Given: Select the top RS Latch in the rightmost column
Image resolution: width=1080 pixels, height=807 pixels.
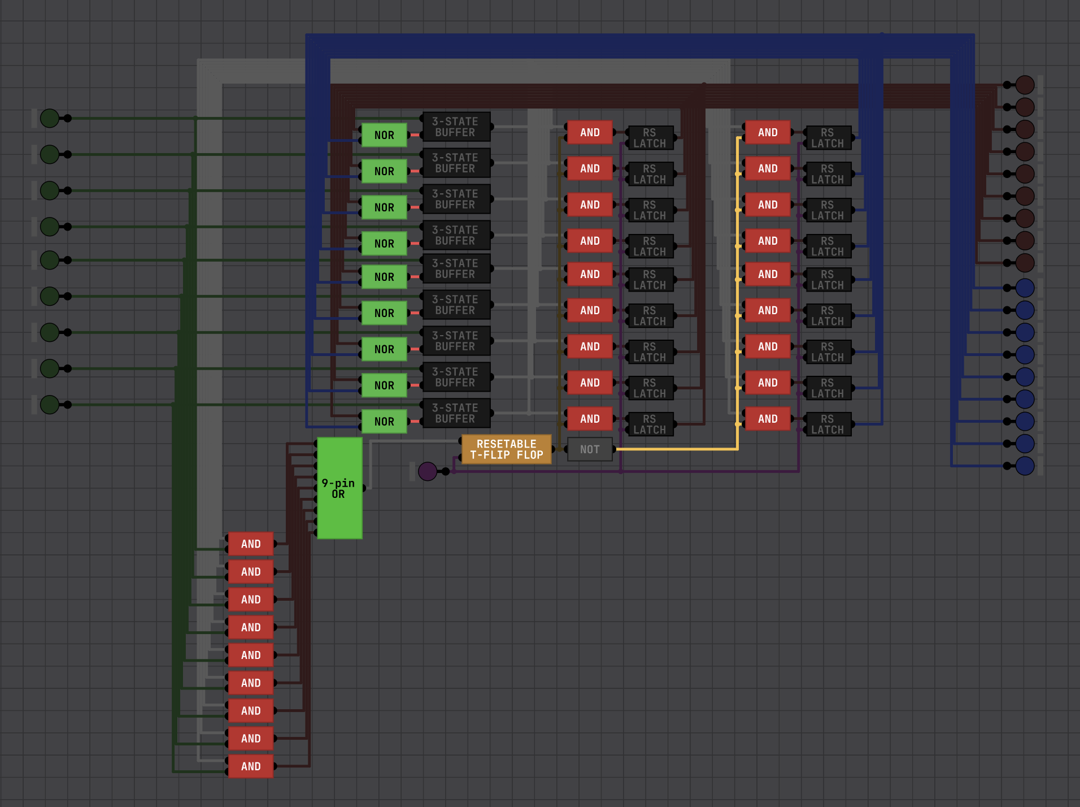Looking at the screenshot, I should (829, 138).
